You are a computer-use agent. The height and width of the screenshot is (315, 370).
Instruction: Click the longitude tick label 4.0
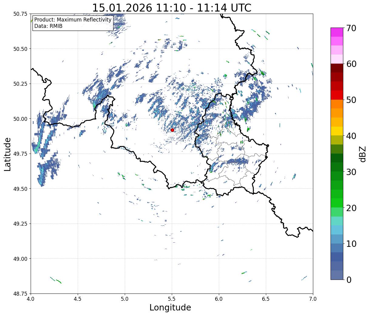click(31, 299)
